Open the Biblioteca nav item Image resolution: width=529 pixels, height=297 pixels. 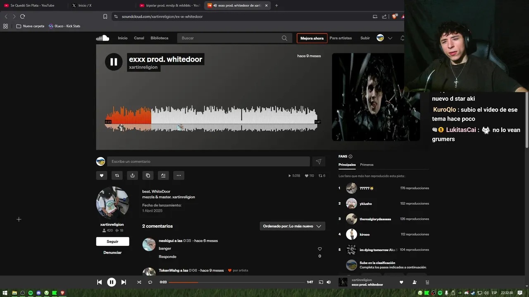(160, 38)
